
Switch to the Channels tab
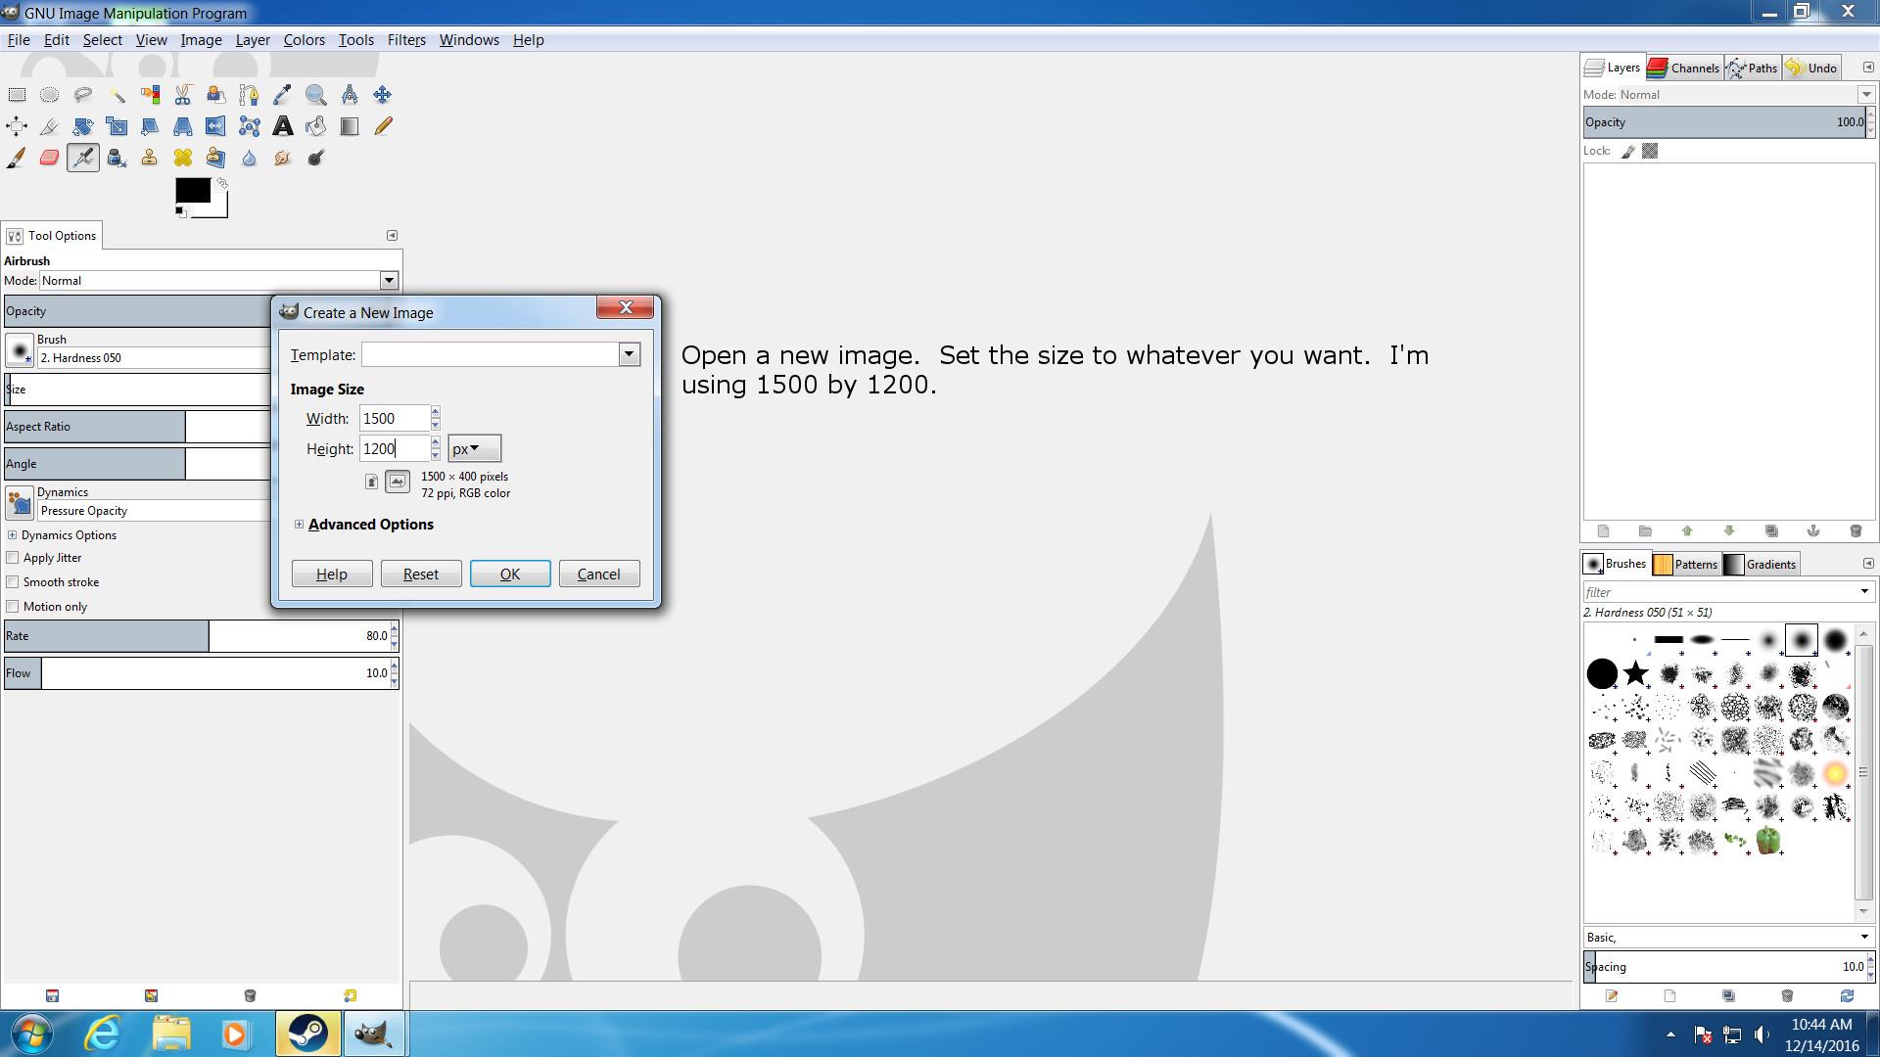pyautogui.click(x=1684, y=68)
